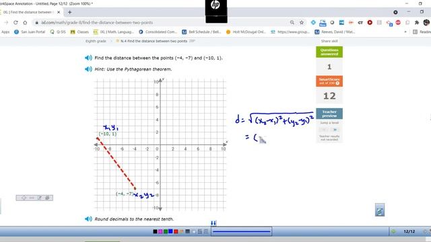Click the blue hexagon extension icon
431x242 pixels.
[x=313, y=22]
